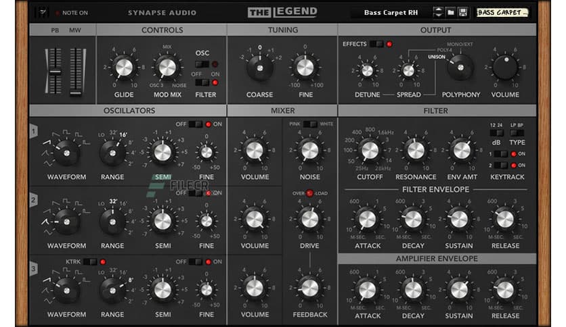Screen dimensions: 566x327
Task: Click the Bass Carpet RH preset name
Action: point(391,13)
